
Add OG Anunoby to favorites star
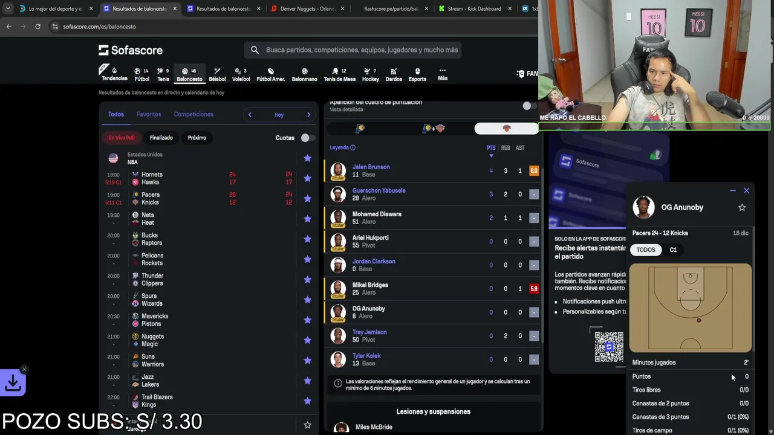click(x=742, y=207)
